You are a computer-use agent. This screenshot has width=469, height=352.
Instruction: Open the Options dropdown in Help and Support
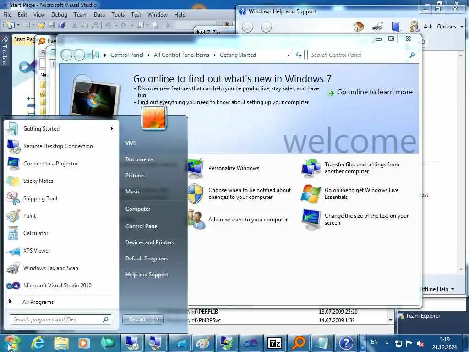tap(450, 27)
